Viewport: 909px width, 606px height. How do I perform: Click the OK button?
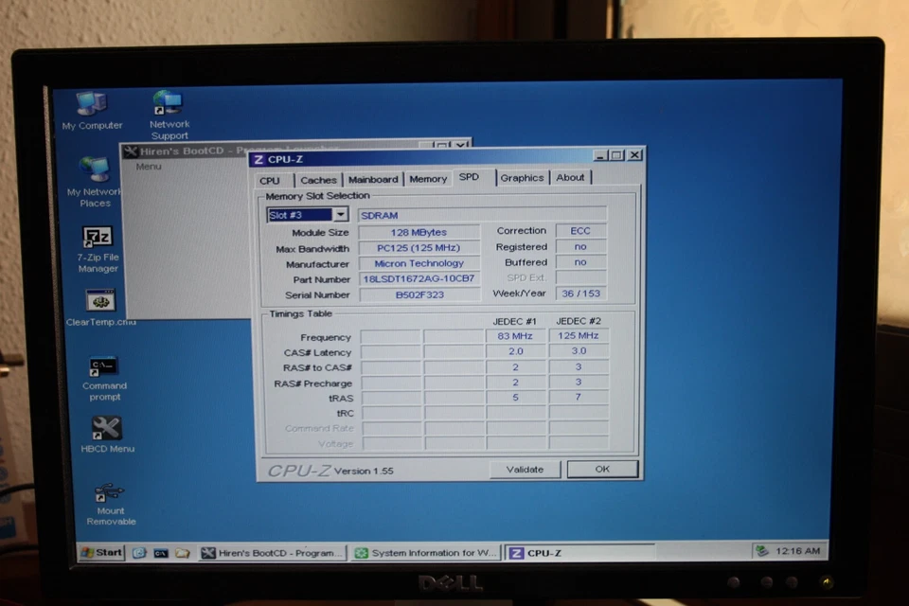(602, 469)
